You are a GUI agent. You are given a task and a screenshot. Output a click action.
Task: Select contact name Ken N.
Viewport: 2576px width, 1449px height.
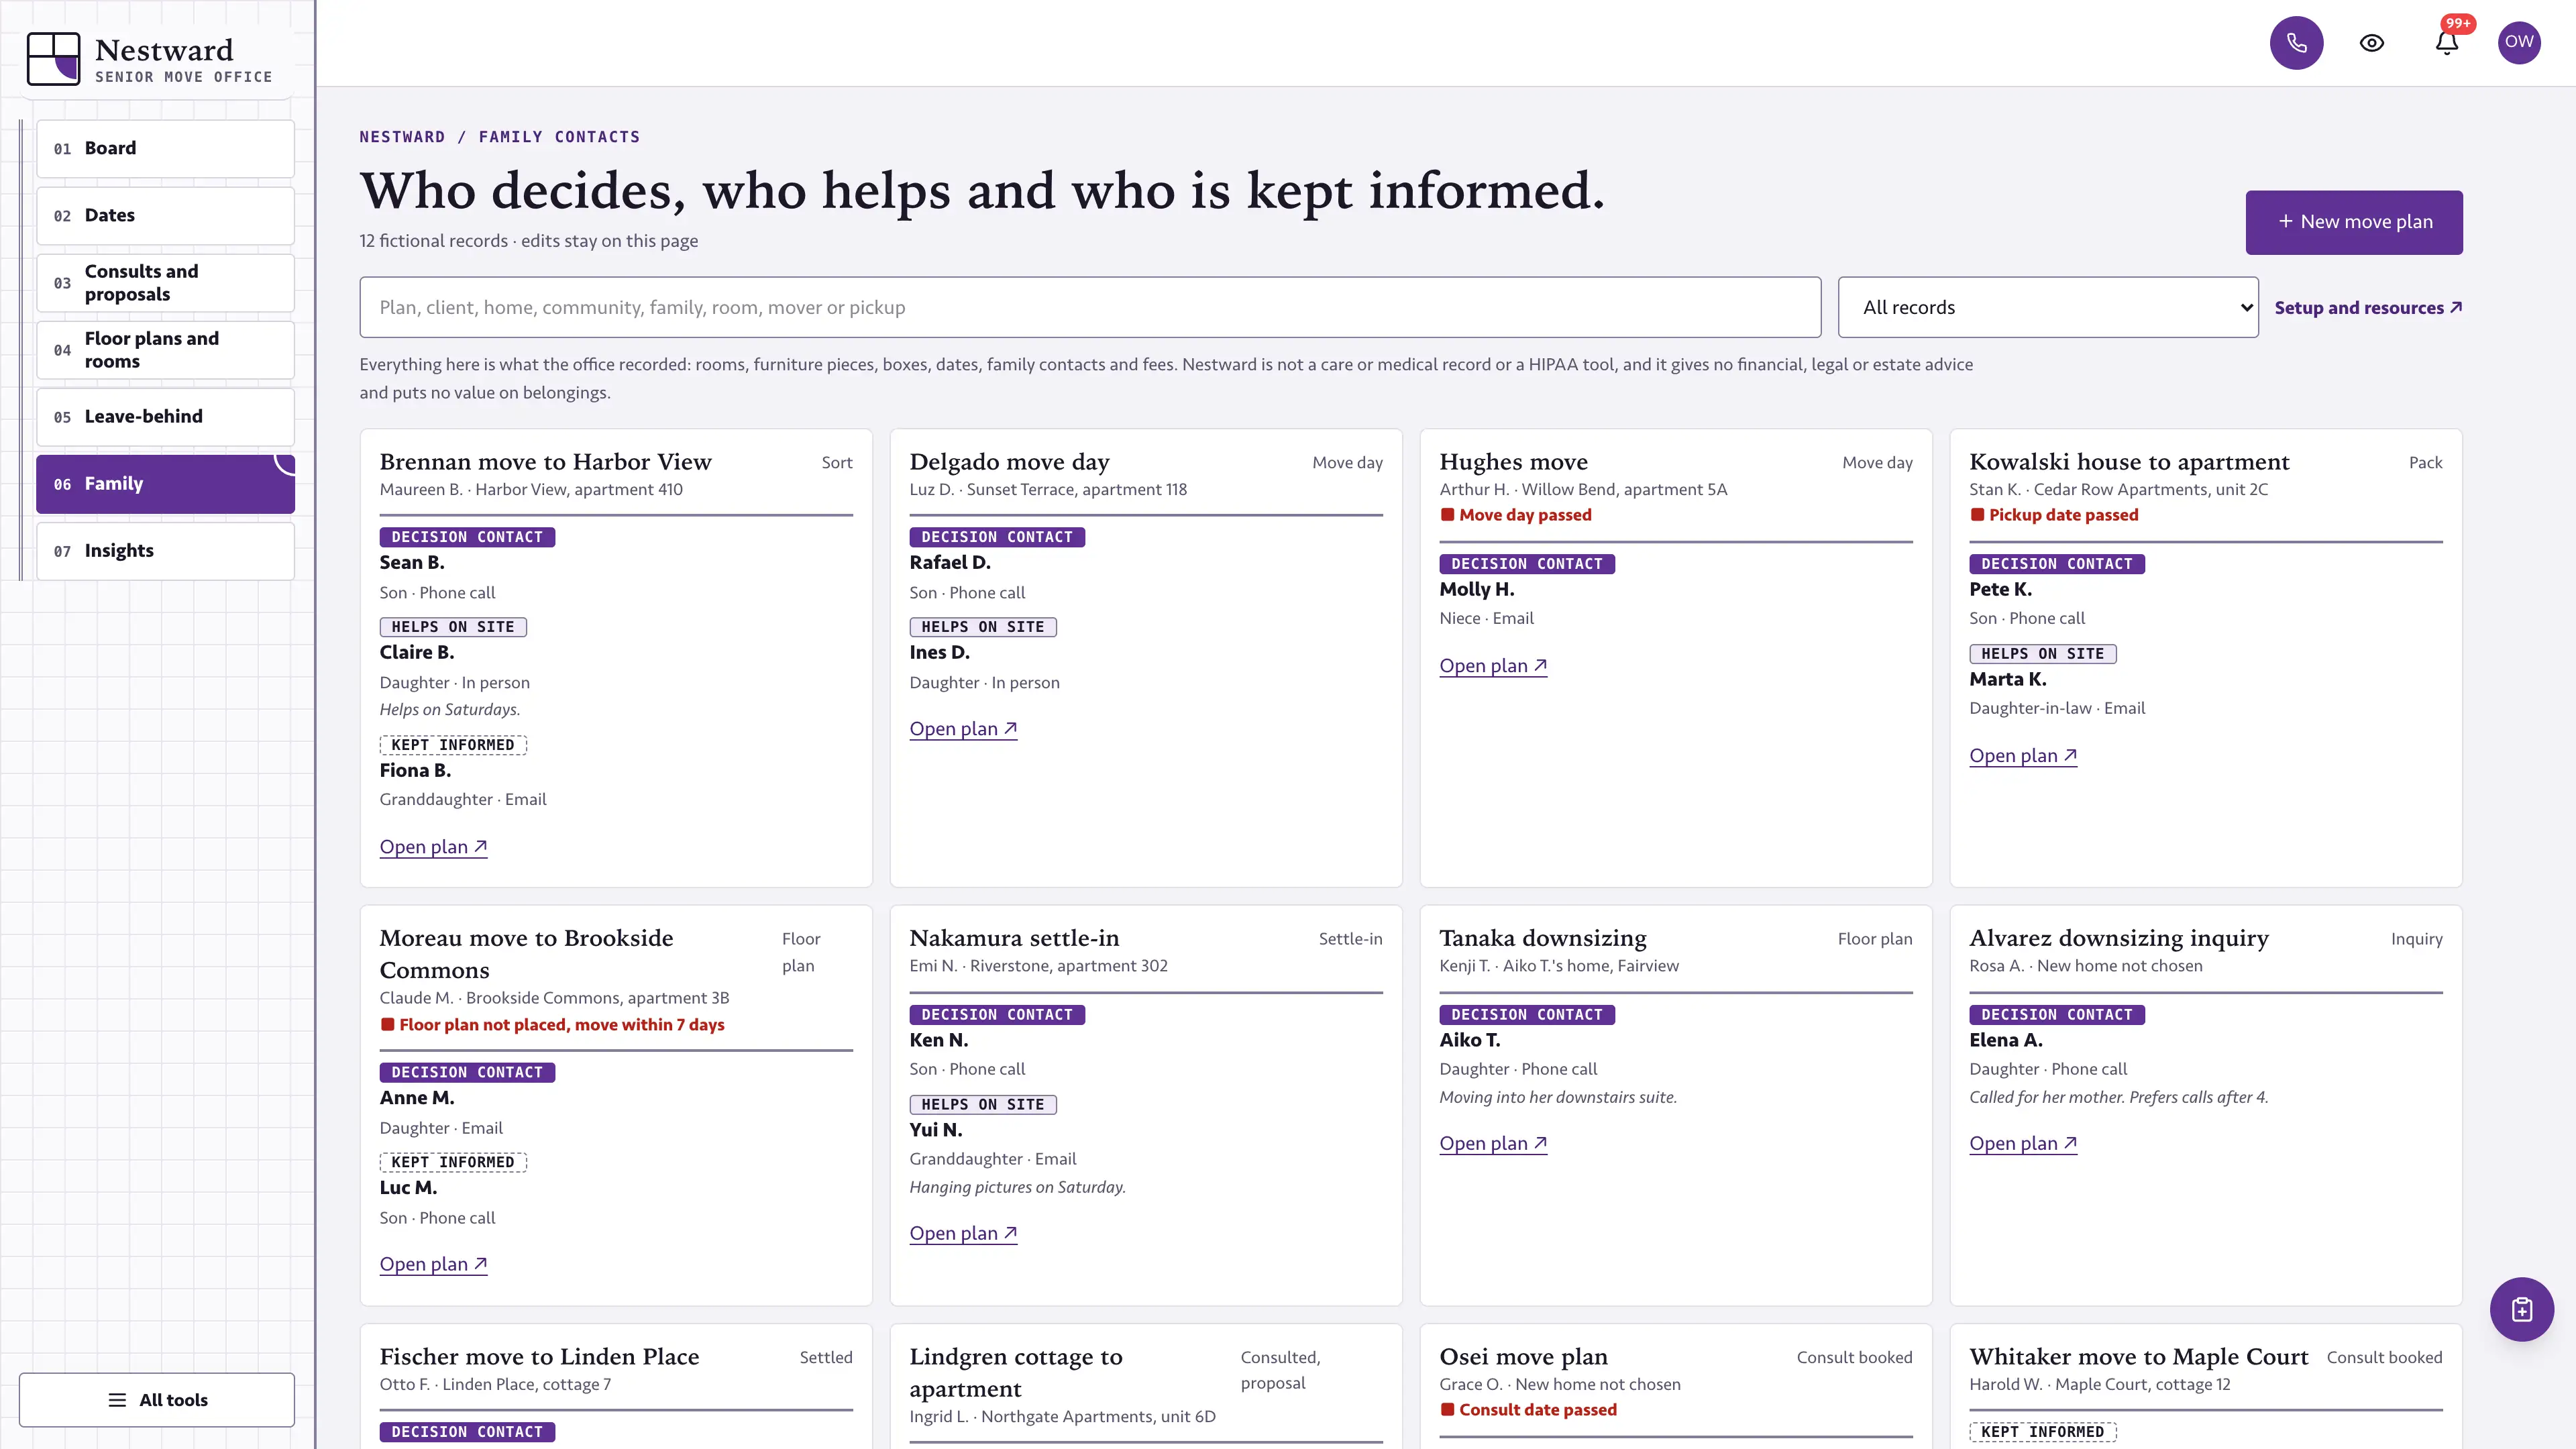click(939, 1041)
